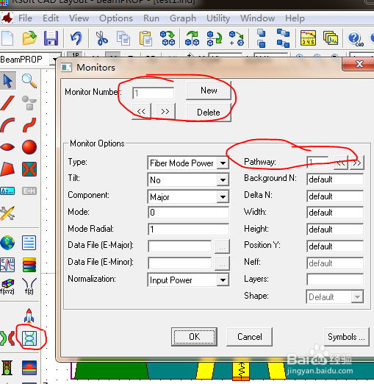Paste using the clipboard icon
Screen dimensions: 374x384
[145, 38]
